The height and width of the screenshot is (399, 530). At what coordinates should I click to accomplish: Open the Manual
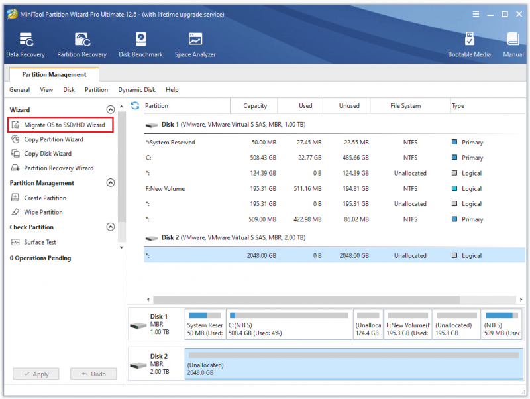513,45
